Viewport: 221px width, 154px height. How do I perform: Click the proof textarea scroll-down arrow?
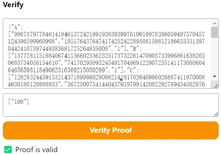[214, 77]
